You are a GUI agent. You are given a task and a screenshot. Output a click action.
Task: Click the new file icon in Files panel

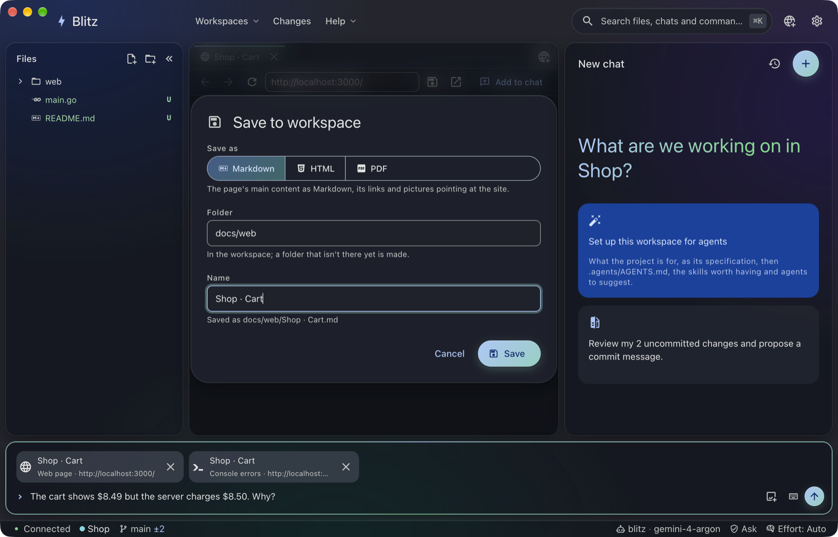[131, 59]
